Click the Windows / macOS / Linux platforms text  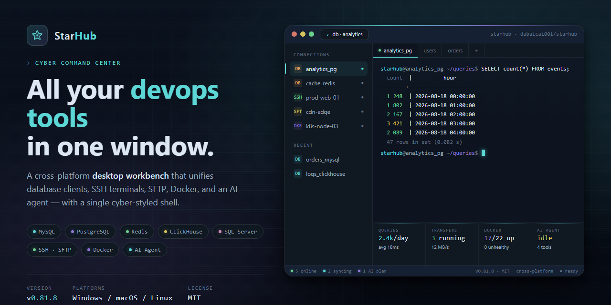tap(123, 298)
